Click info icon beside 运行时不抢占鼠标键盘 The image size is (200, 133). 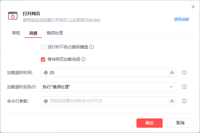[x=92, y=47]
